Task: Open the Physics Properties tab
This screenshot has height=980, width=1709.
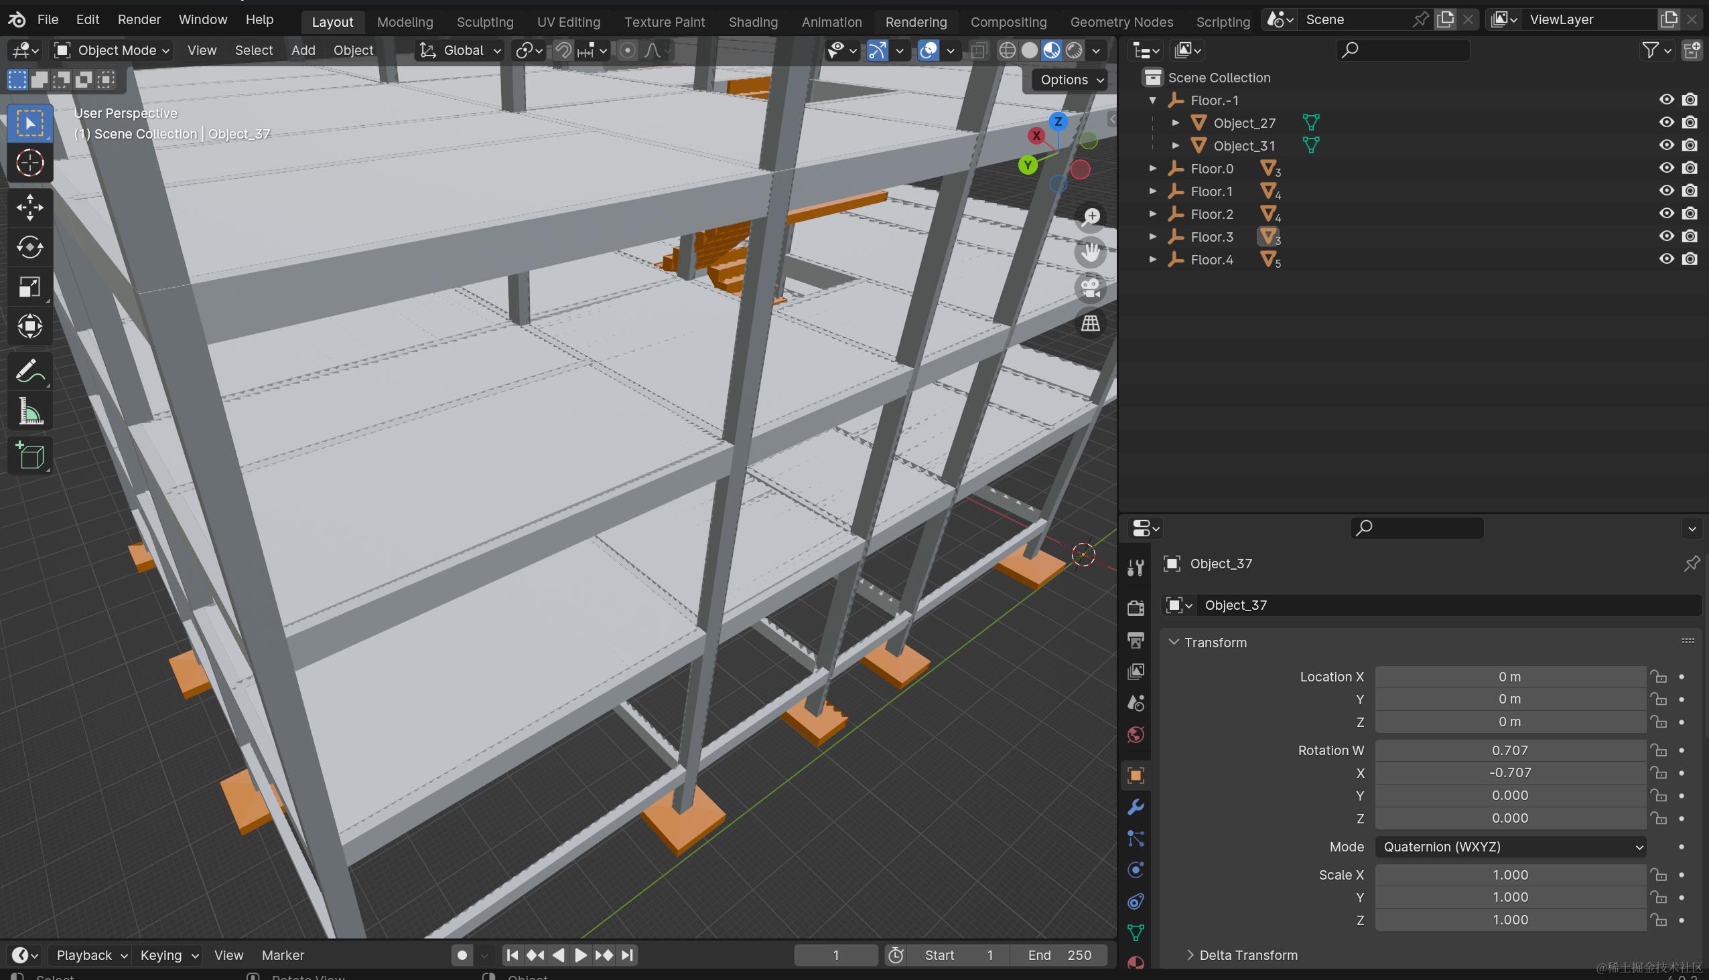Action: pyautogui.click(x=1135, y=870)
